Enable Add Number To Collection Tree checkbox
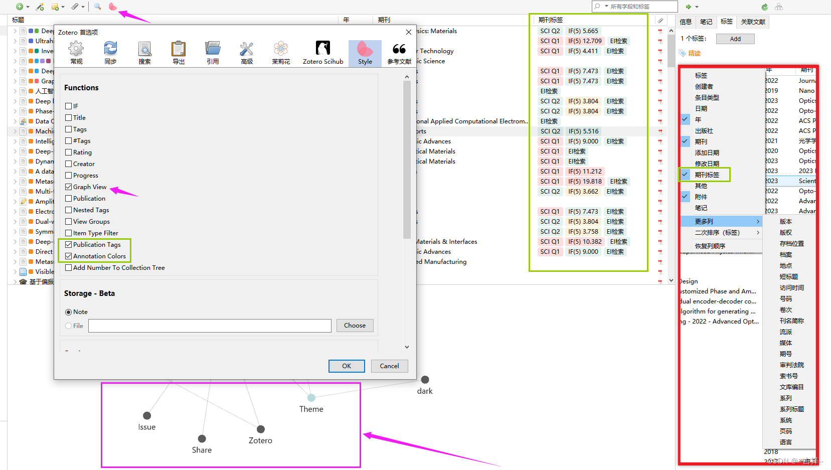 [x=69, y=267]
